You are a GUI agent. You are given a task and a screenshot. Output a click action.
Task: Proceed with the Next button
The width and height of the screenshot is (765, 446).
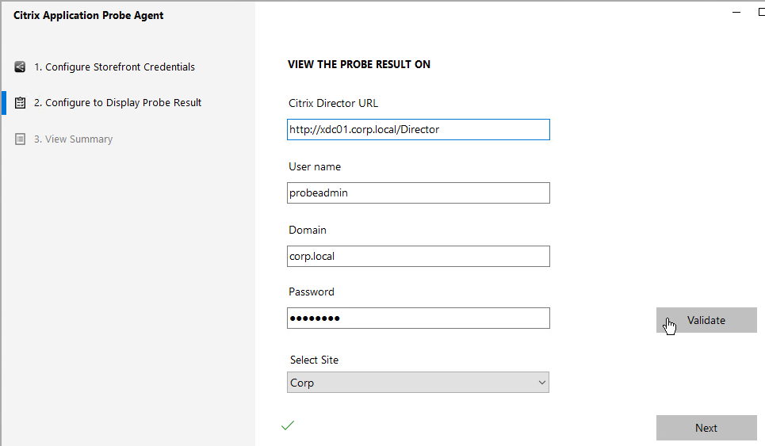(x=706, y=428)
